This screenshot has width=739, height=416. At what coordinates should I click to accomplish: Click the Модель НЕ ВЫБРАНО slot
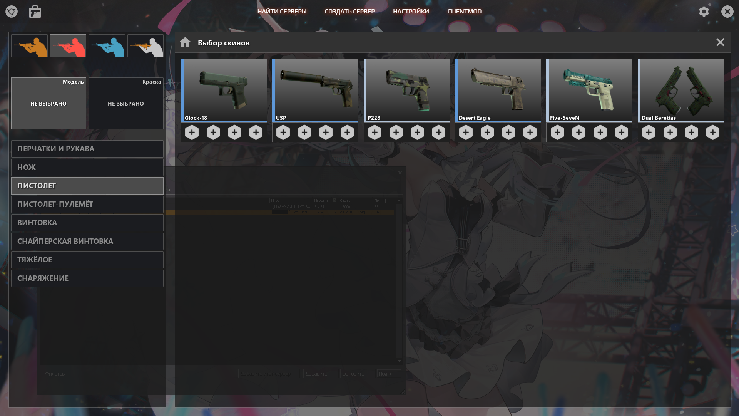pyautogui.click(x=48, y=103)
